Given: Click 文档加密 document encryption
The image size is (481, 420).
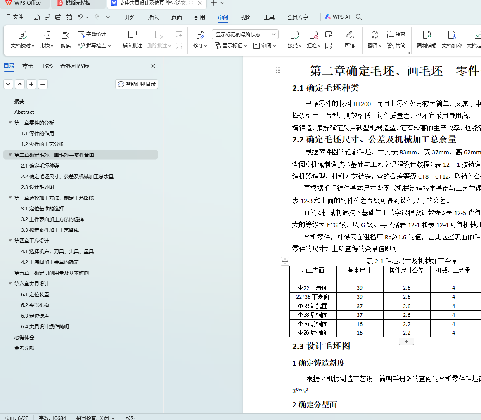Looking at the screenshot, I should [452, 39].
